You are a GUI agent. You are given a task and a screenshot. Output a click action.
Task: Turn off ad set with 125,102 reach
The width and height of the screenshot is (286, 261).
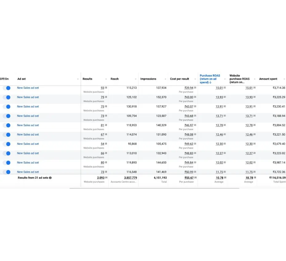click(x=7, y=97)
